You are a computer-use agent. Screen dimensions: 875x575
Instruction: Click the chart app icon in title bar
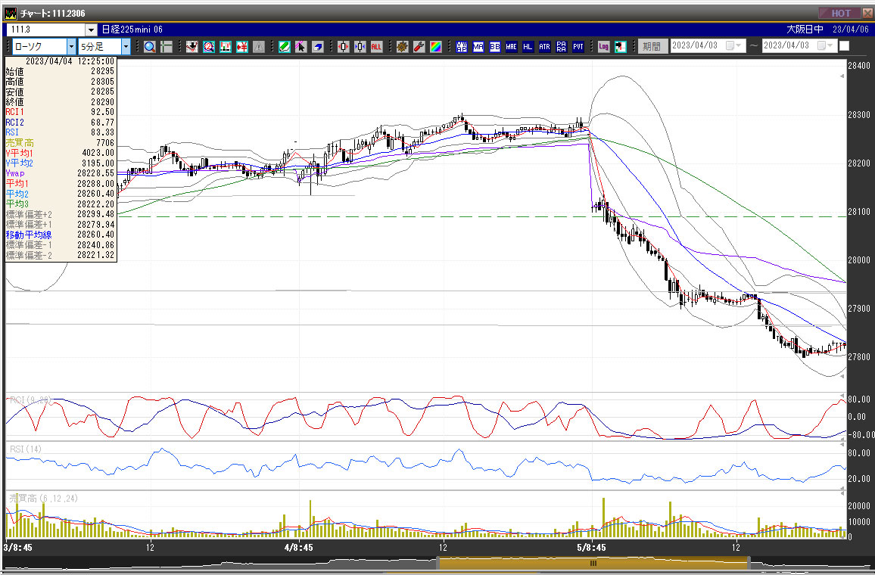(x=11, y=13)
